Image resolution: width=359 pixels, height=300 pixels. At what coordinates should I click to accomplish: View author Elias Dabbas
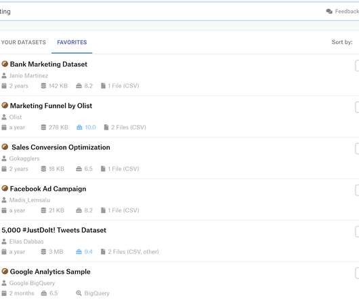coord(26,242)
